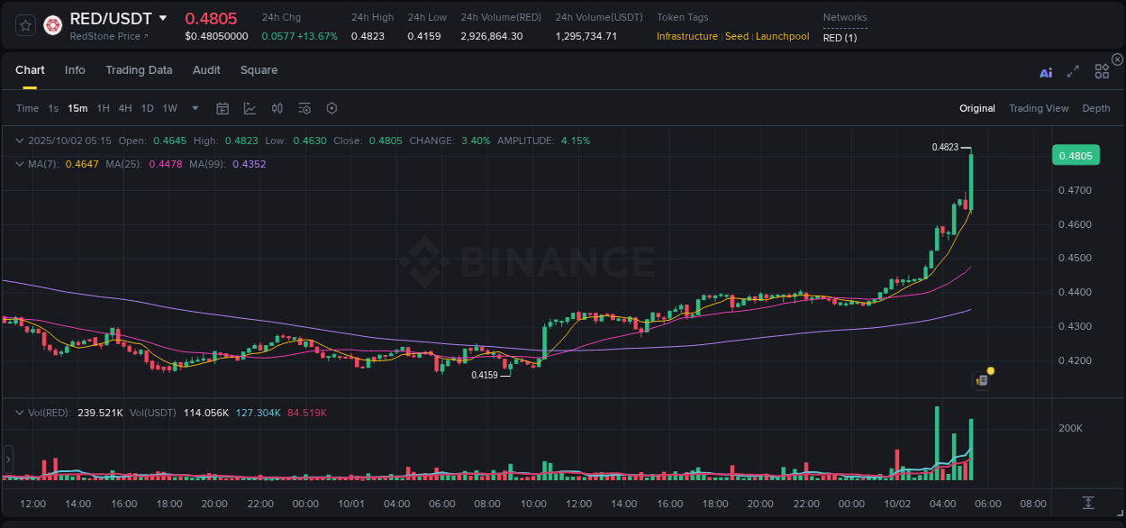
Task: Switch the chart to Depth view
Action: (x=1095, y=108)
